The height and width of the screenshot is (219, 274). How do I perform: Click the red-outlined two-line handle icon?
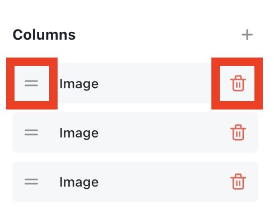pyautogui.click(x=31, y=83)
